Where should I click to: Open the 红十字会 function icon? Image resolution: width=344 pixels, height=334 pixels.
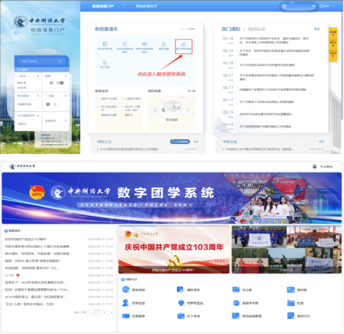(181, 316)
